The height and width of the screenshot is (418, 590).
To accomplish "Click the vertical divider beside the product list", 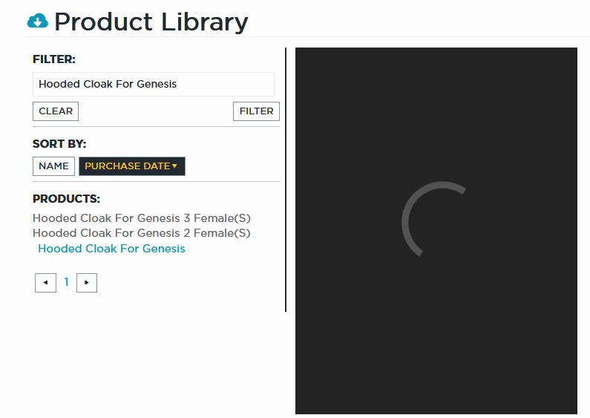I will coord(286,180).
